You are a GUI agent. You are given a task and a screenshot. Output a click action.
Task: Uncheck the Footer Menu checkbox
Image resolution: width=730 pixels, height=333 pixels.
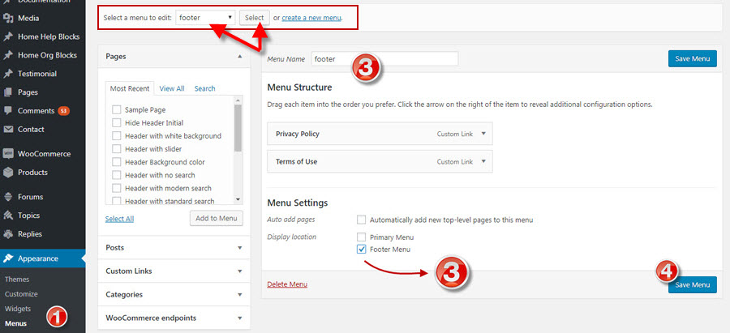point(361,250)
